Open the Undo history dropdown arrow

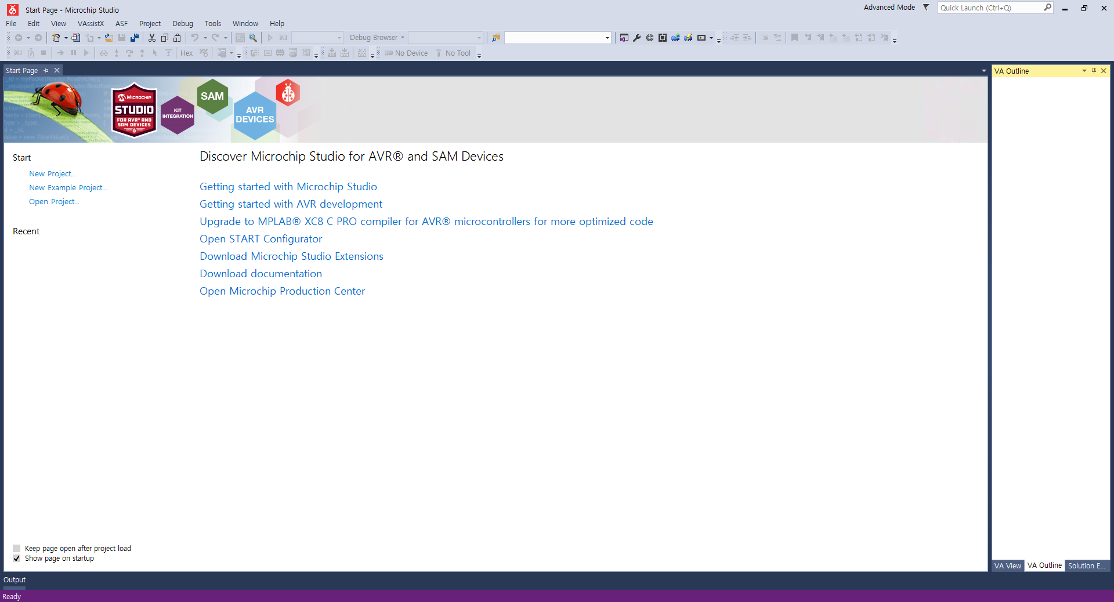(205, 38)
